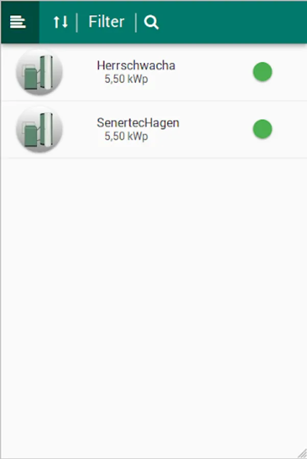Click empty space between Herrschwacha name and status dot
Screen dimensions: 307x459
(214, 72)
